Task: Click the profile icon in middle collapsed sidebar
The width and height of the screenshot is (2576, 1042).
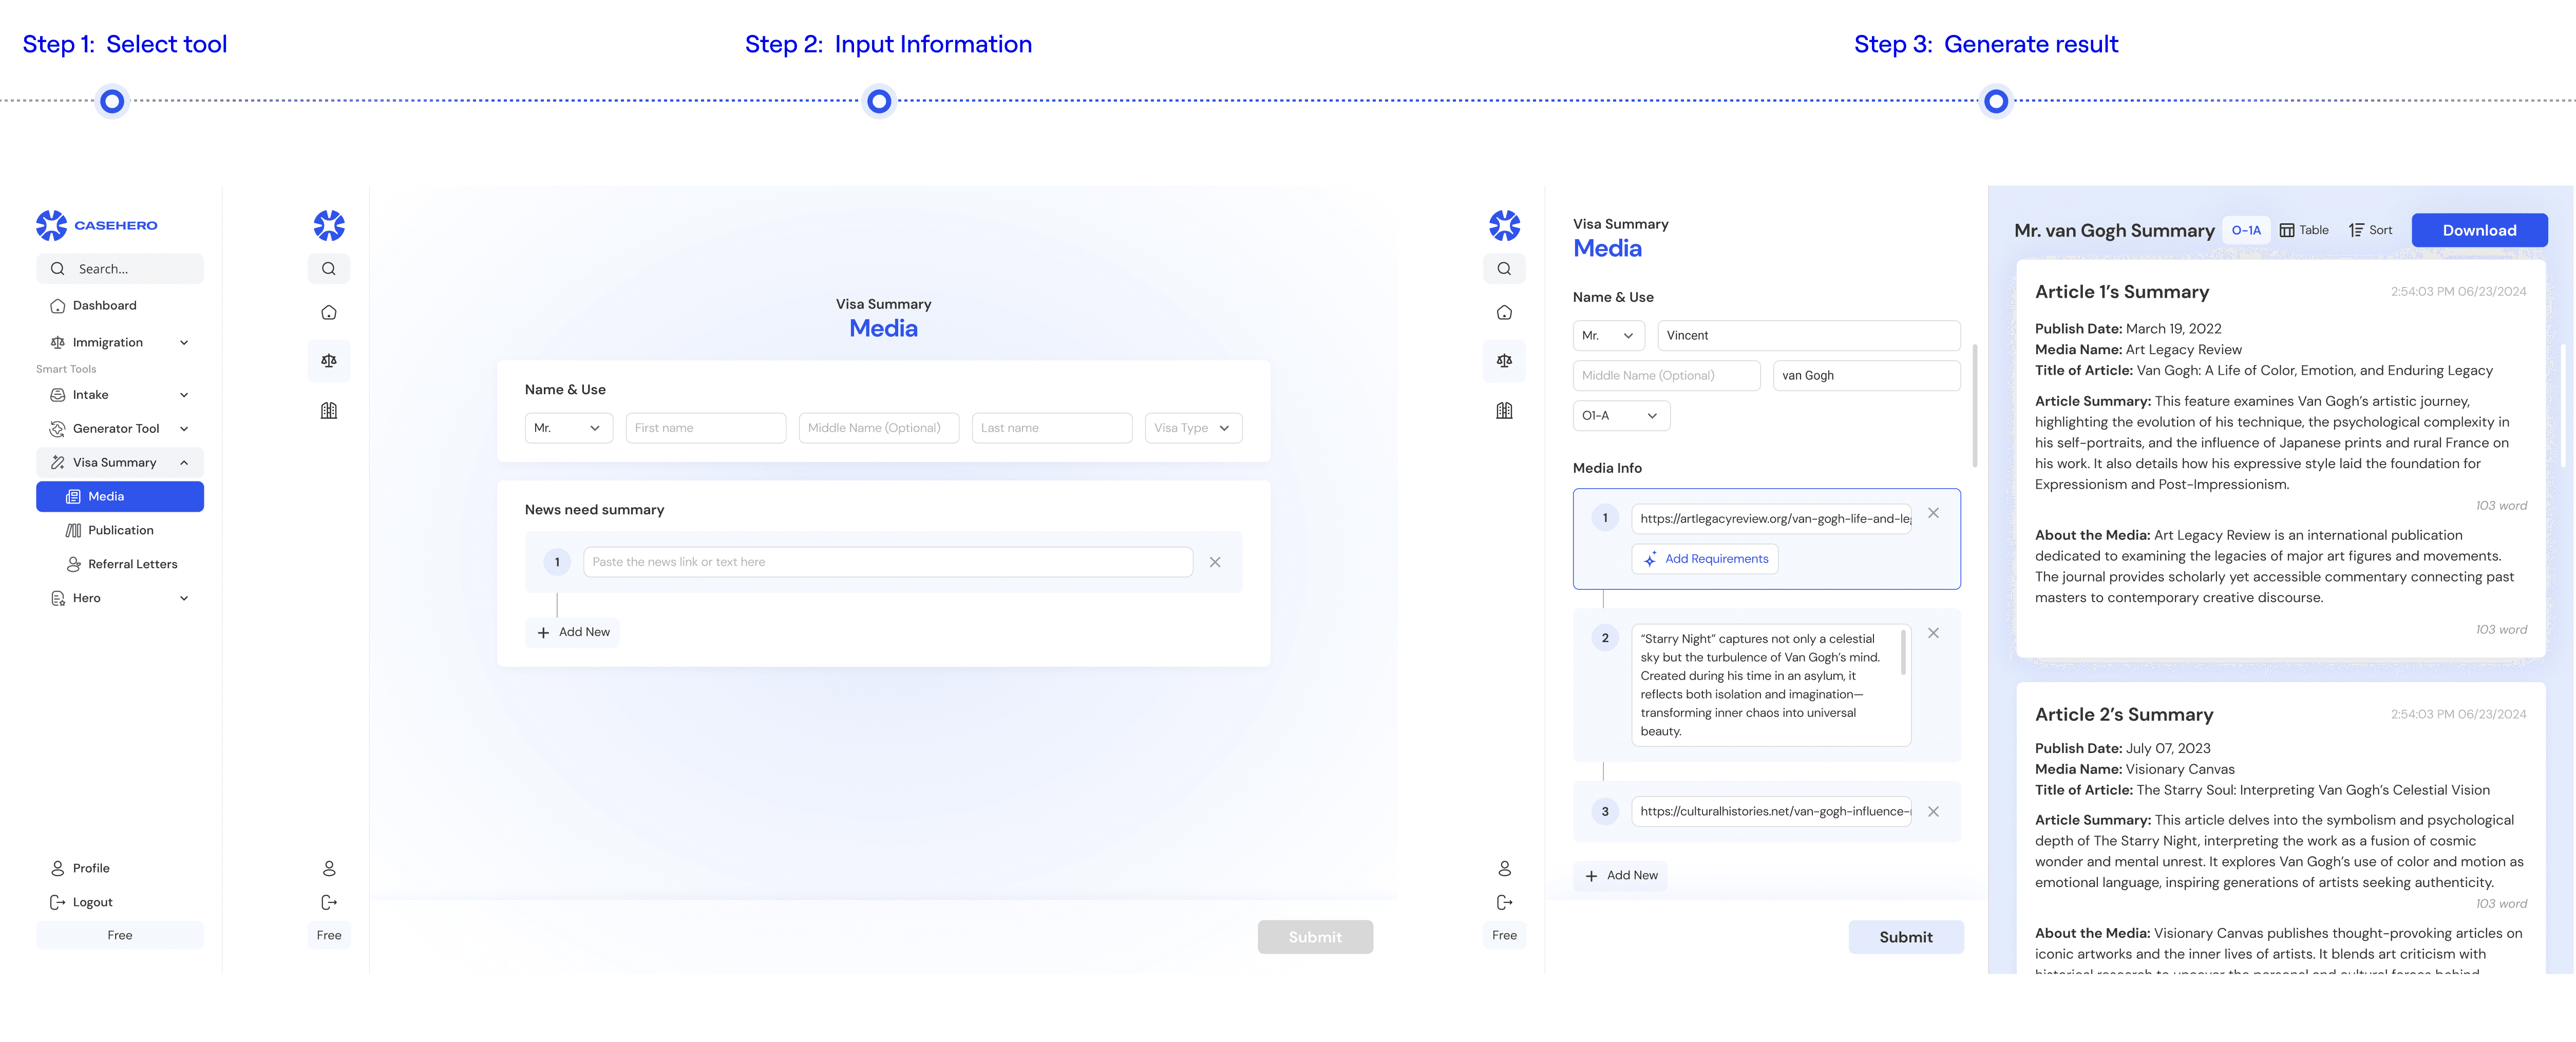Action: tap(329, 868)
